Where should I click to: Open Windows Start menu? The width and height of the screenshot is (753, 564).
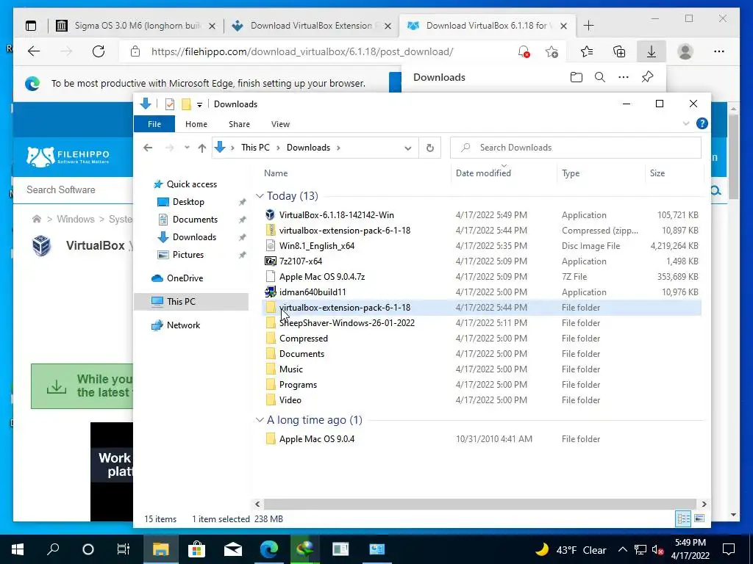[18, 549]
